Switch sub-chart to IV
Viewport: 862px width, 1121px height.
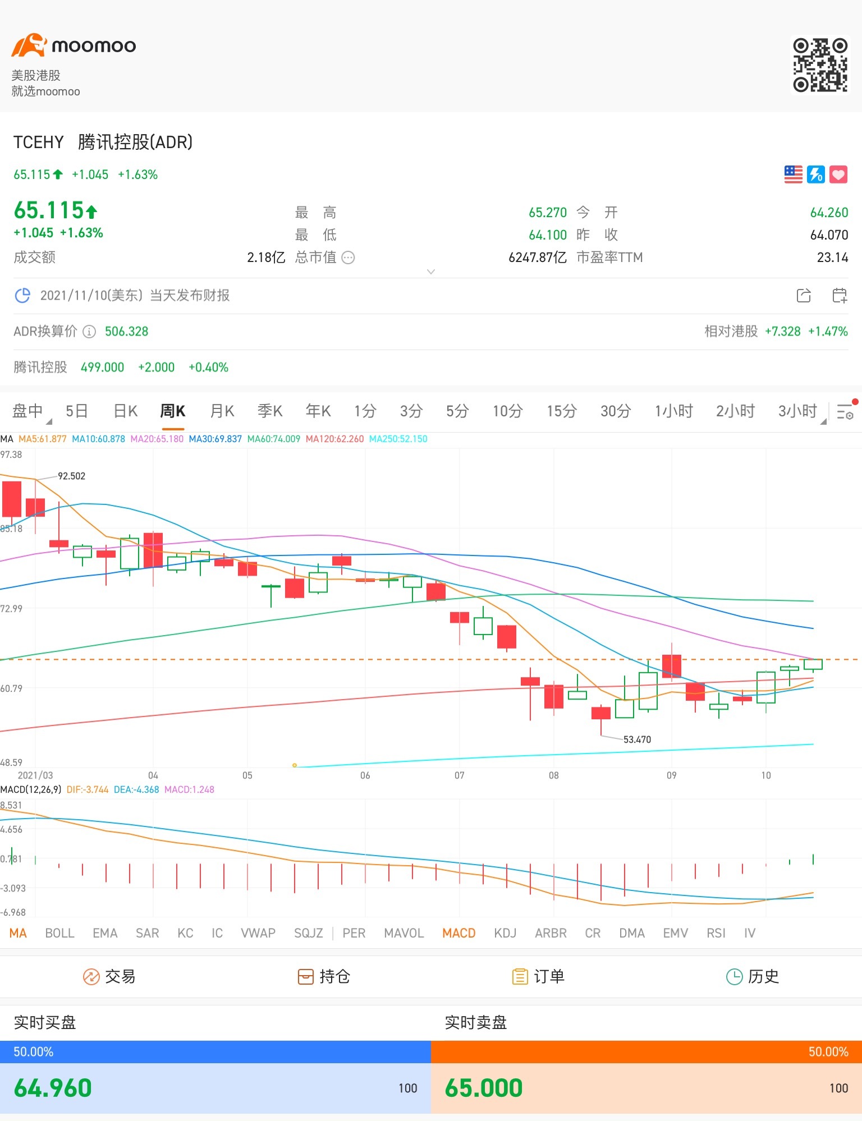click(x=750, y=933)
